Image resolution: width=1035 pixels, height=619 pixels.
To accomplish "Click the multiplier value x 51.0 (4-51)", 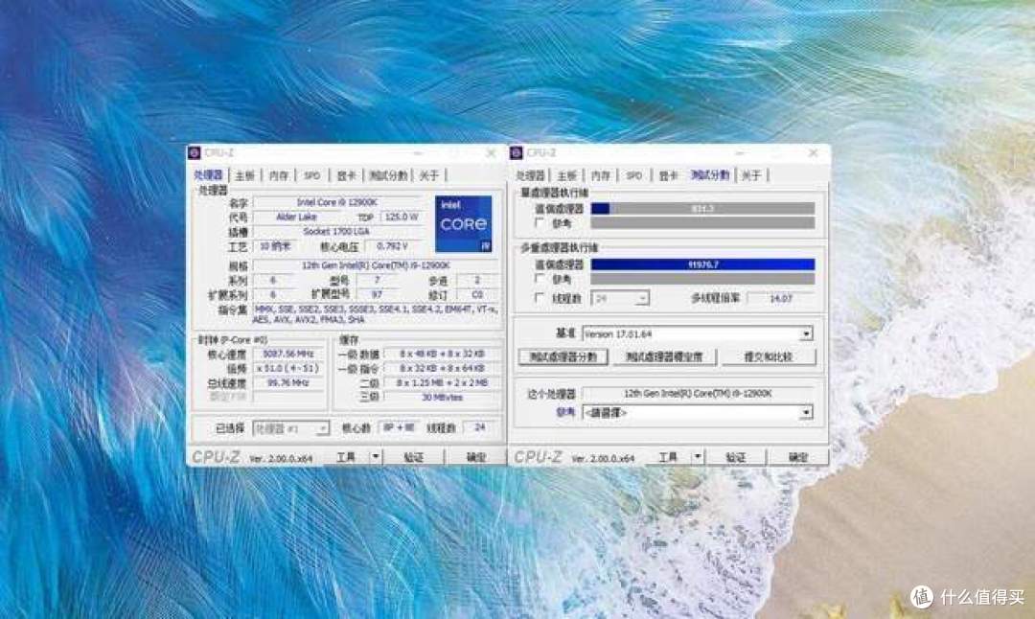I will (x=288, y=368).
